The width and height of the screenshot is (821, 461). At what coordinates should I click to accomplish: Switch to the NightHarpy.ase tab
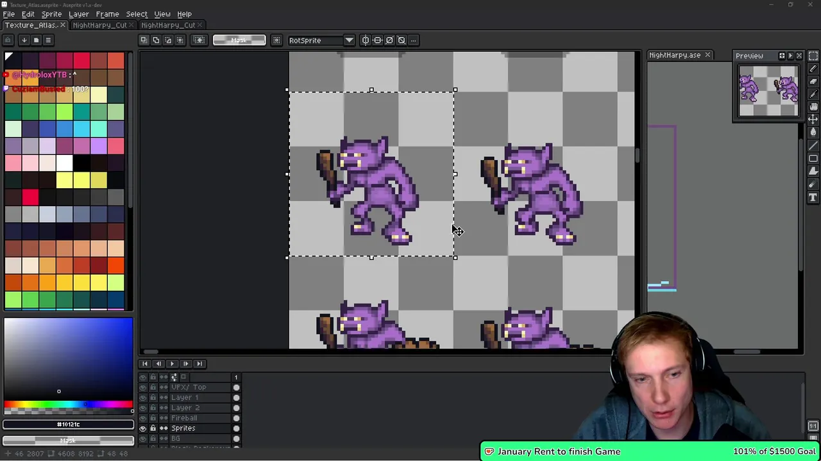tap(675, 55)
